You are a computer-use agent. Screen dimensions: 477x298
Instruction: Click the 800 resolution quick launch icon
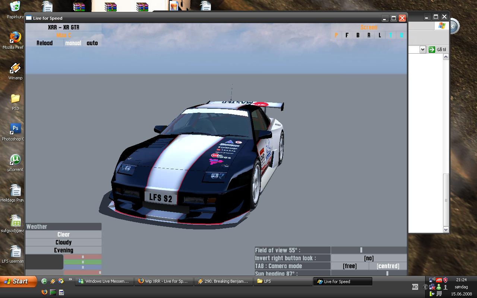53,292
